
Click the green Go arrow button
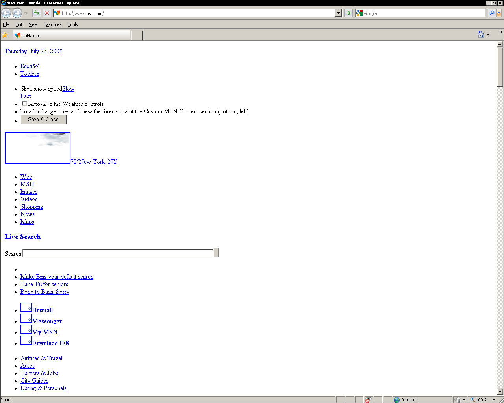(x=348, y=13)
